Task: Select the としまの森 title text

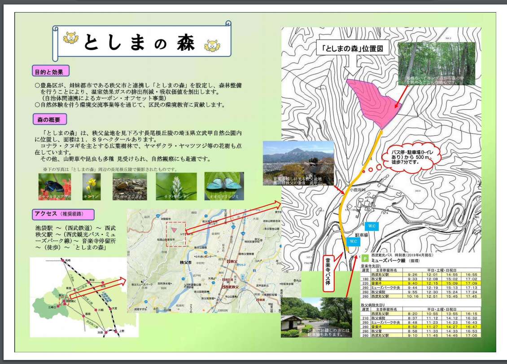Action: tap(140, 43)
